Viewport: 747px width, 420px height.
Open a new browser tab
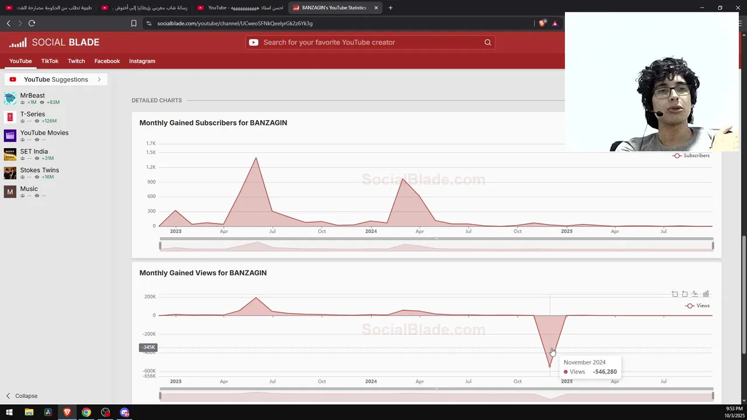(390, 8)
